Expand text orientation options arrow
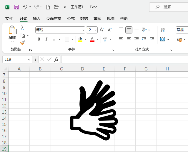The image size is (188, 152). point(149,30)
